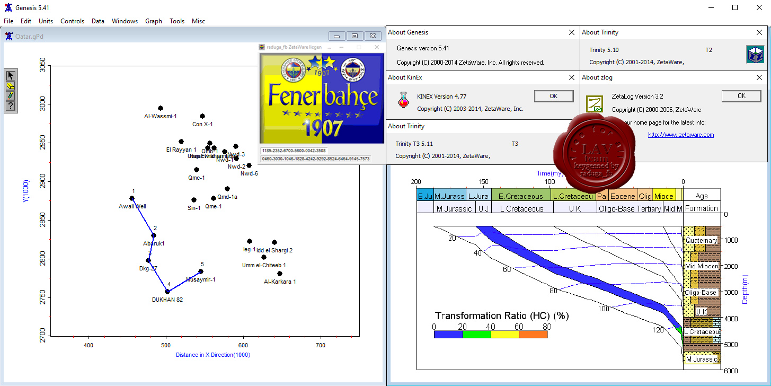Restore the Qatar.gPd child window

tap(355, 36)
